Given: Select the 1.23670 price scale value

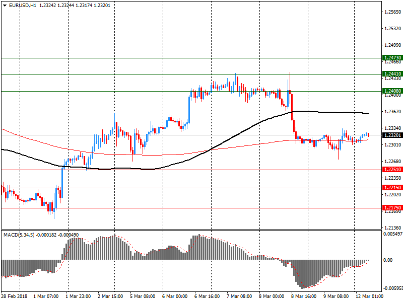Looking at the screenshot, I should point(393,111).
